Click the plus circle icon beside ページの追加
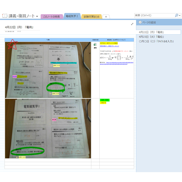The image size is (182, 182). pos(140,22)
